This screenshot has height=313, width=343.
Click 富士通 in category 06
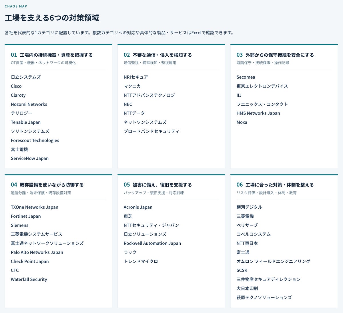[243, 252]
